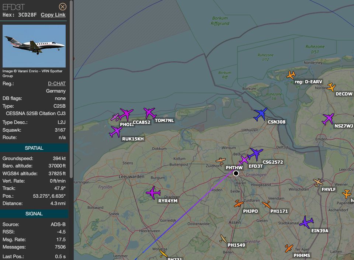354x260 pixels.
Task: Close the EFD3T aircraft info panel
Action: click(63, 7)
